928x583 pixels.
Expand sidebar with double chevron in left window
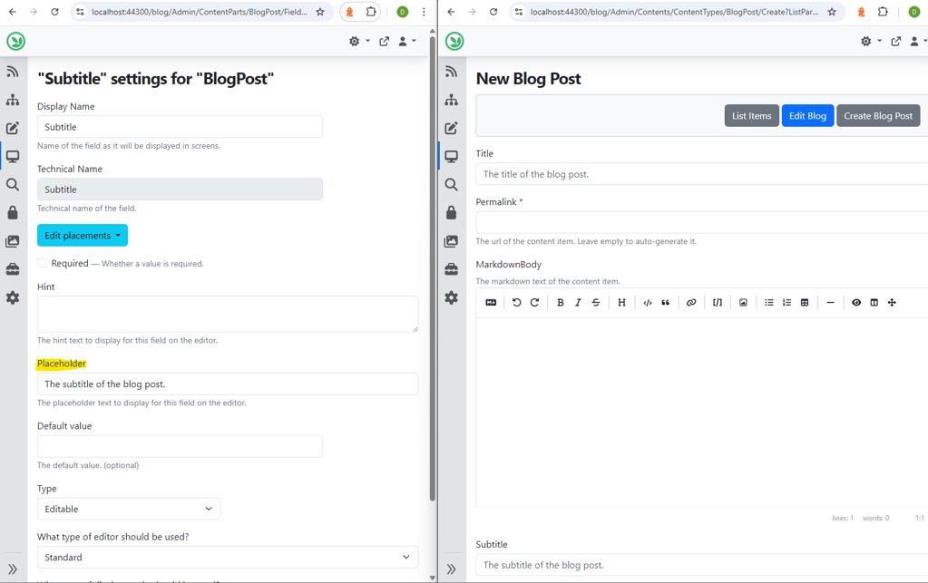click(13, 569)
